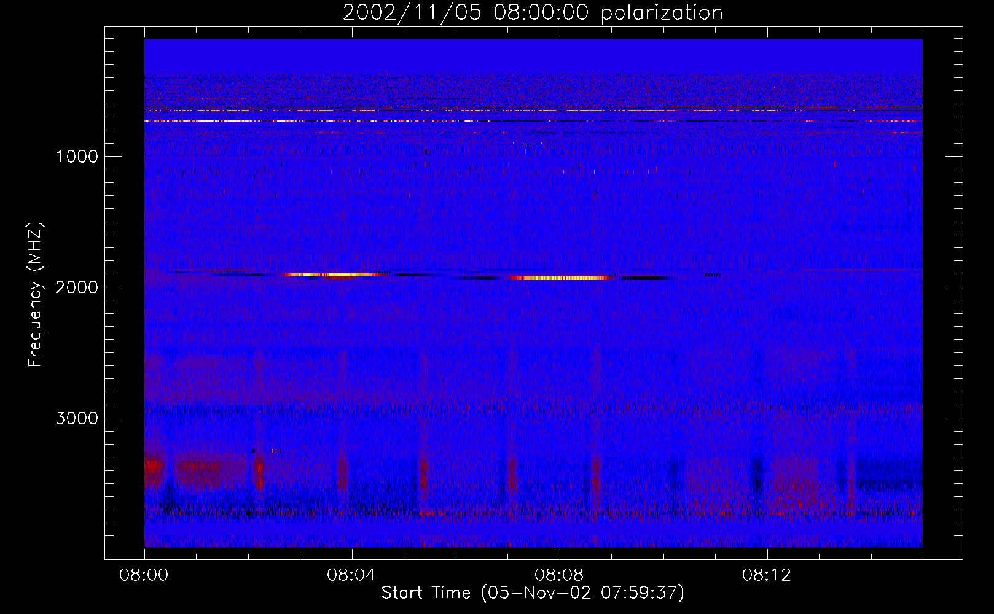Click the bright yellow-red burst near 08:08 at 1900 MHz
The width and height of the screenshot is (994, 614).
point(560,278)
